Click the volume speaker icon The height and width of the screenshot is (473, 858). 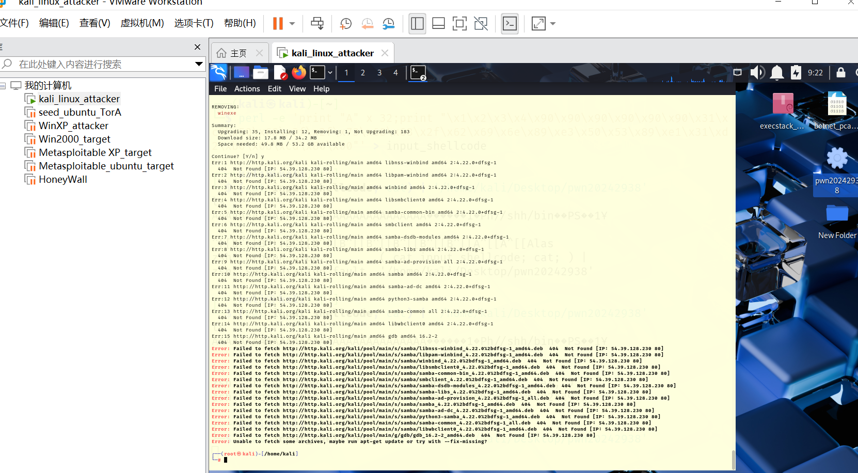(757, 72)
